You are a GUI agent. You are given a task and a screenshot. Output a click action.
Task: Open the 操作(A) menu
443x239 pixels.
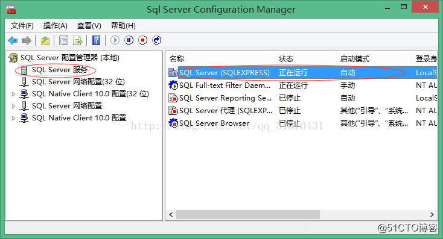tap(55, 26)
